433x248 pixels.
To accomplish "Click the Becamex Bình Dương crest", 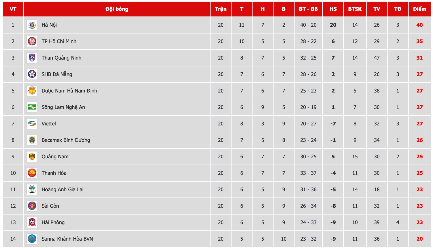I will (x=32, y=140).
